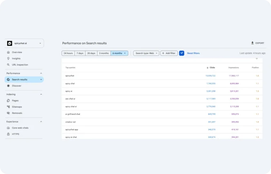Sort by the Impressions column header

point(234,68)
